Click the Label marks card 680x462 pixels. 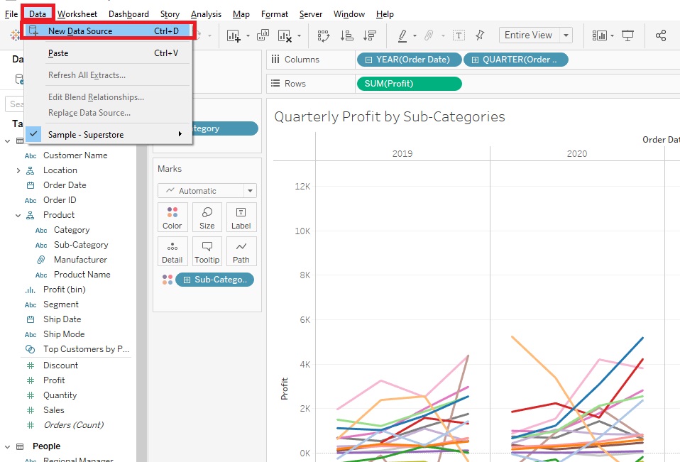(241, 217)
